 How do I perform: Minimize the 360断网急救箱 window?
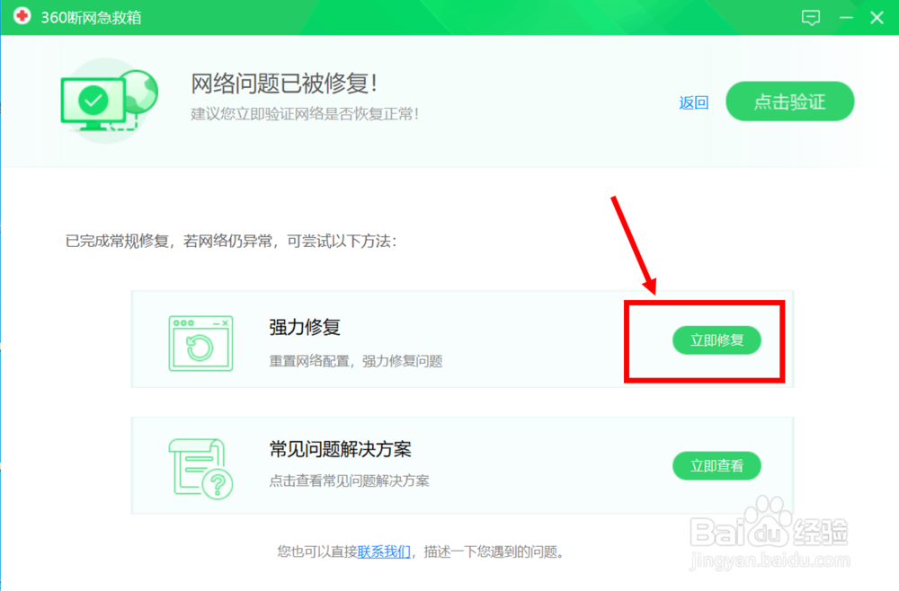point(846,17)
